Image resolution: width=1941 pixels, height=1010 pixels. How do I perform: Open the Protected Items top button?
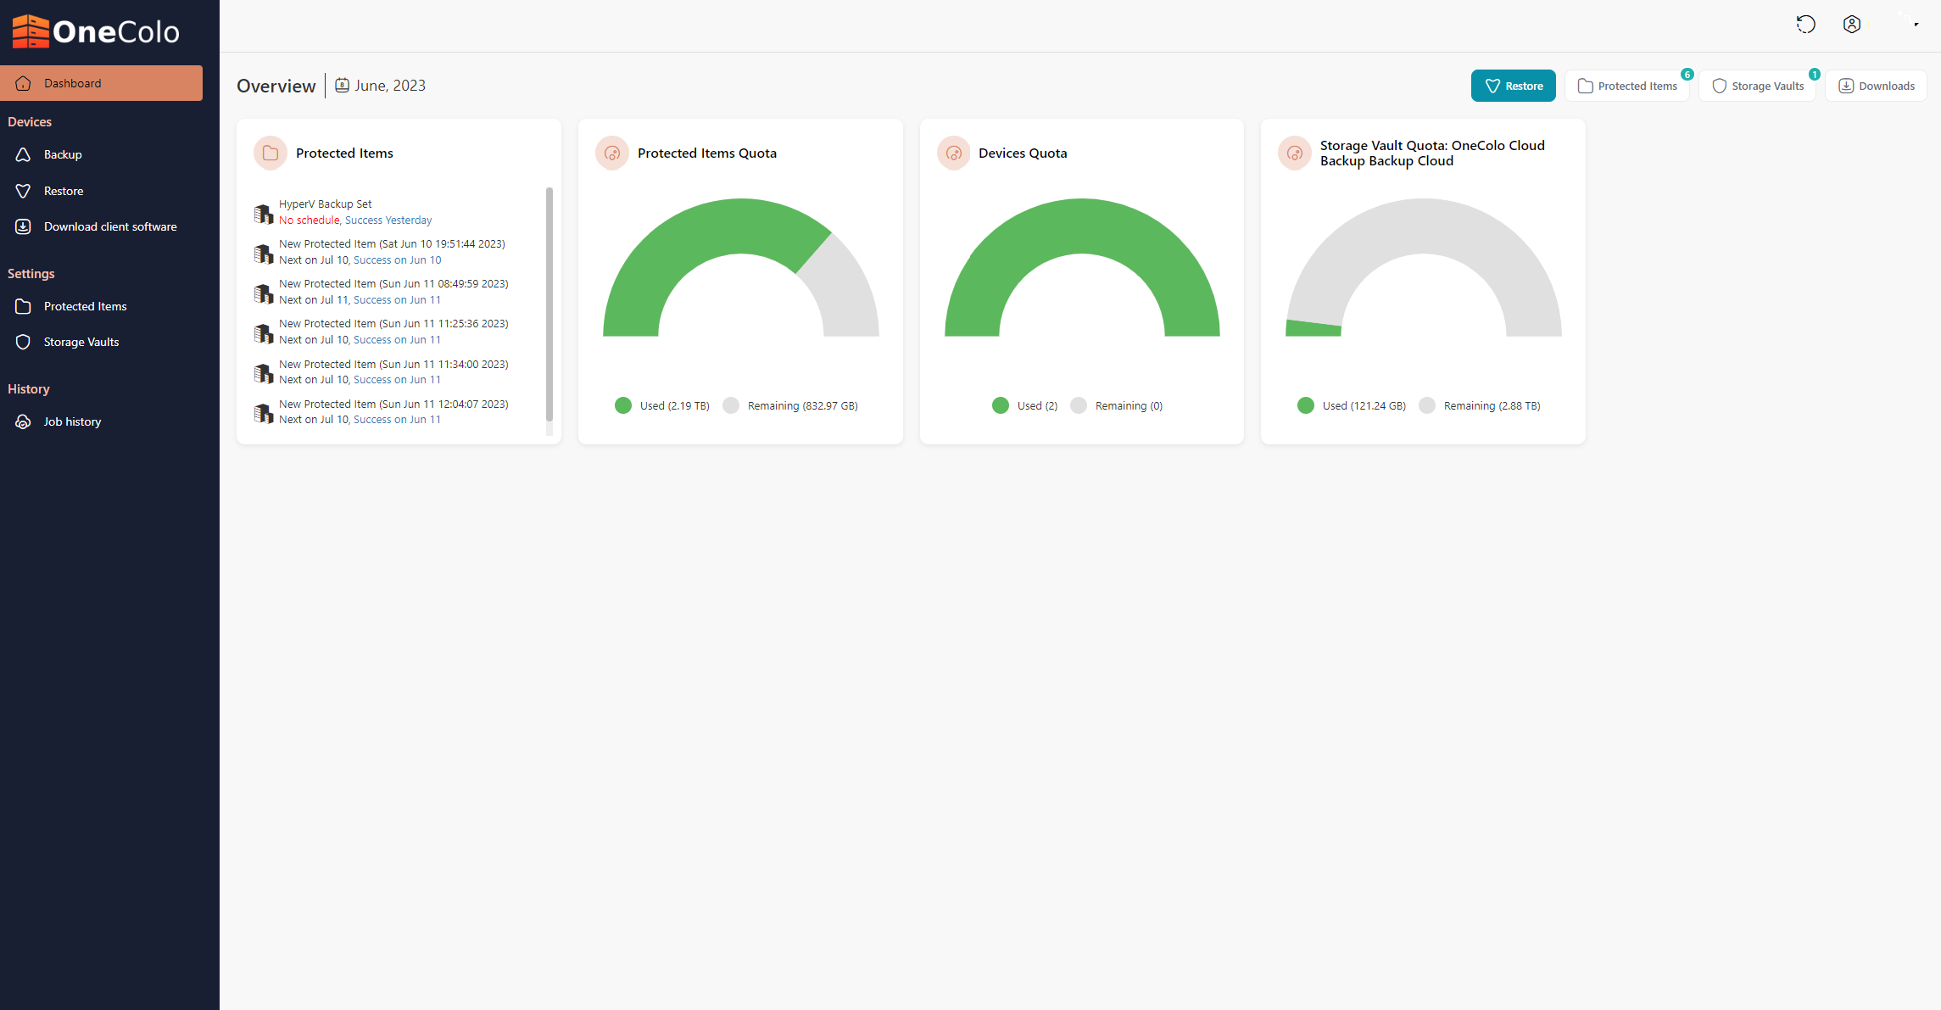1627,86
